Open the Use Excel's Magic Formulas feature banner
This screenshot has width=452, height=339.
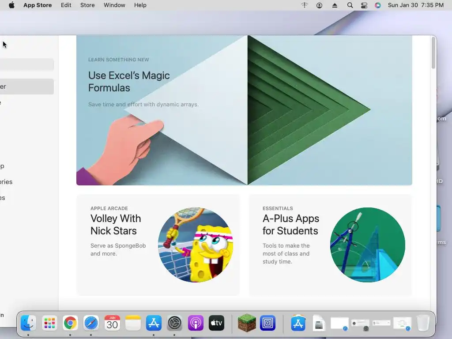click(x=244, y=110)
